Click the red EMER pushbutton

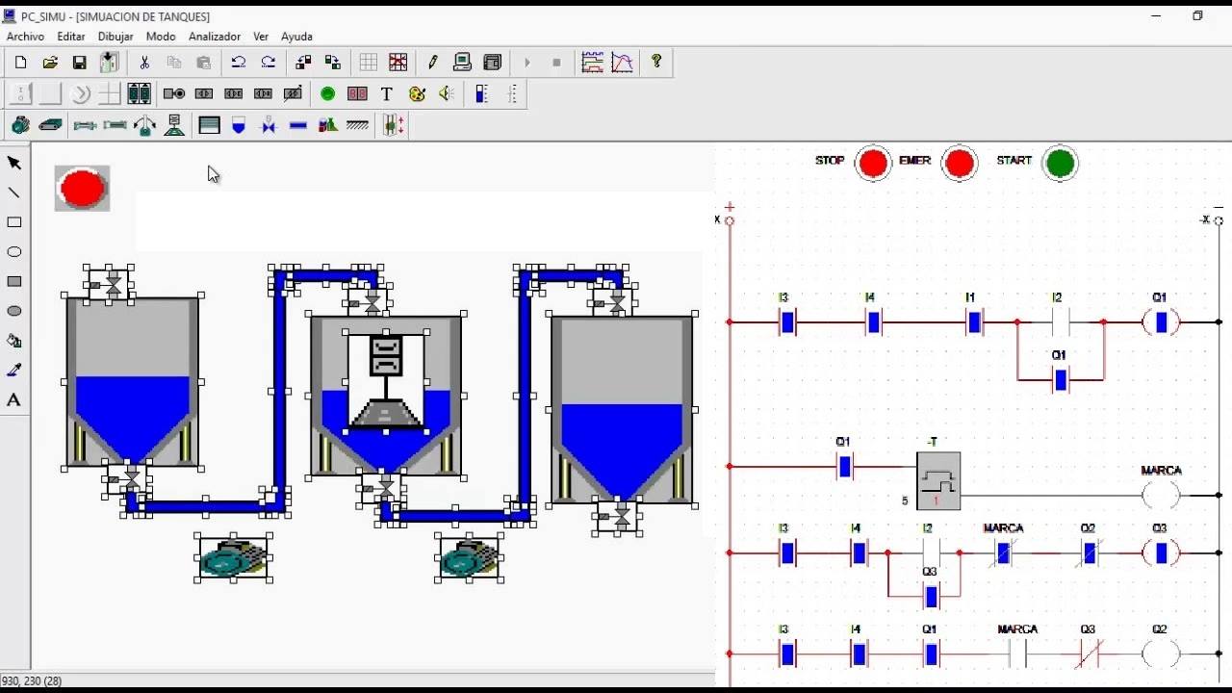pos(960,164)
